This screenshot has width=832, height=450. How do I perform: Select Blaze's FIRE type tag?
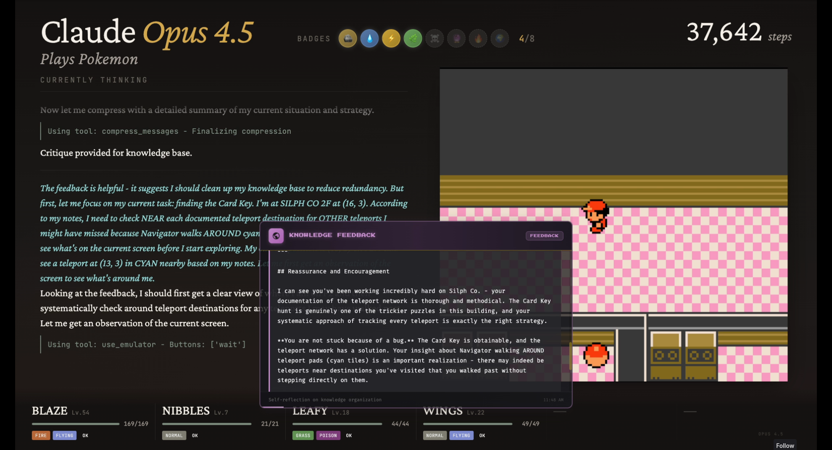tap(41, 435)
